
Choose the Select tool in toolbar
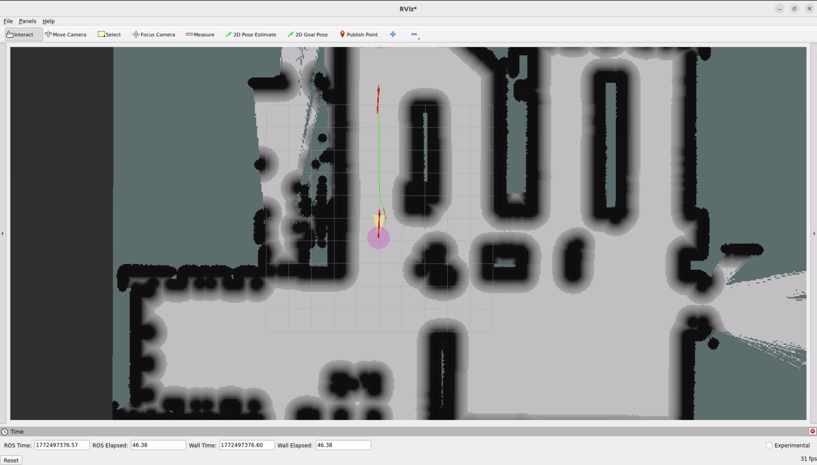click(109, 35)
